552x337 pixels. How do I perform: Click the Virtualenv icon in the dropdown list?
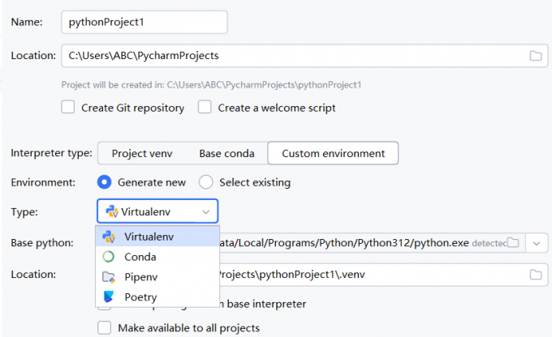coord(109,237)
